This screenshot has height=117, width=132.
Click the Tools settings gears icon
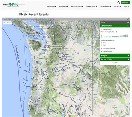[128, 22]
